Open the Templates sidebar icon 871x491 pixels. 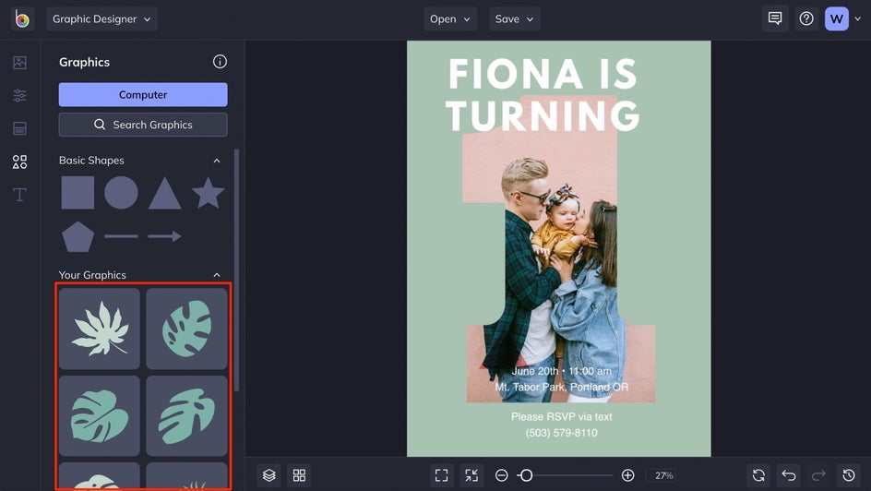(19, 128)
